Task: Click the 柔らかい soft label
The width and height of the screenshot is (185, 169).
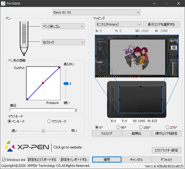Action: click(69, 64)
